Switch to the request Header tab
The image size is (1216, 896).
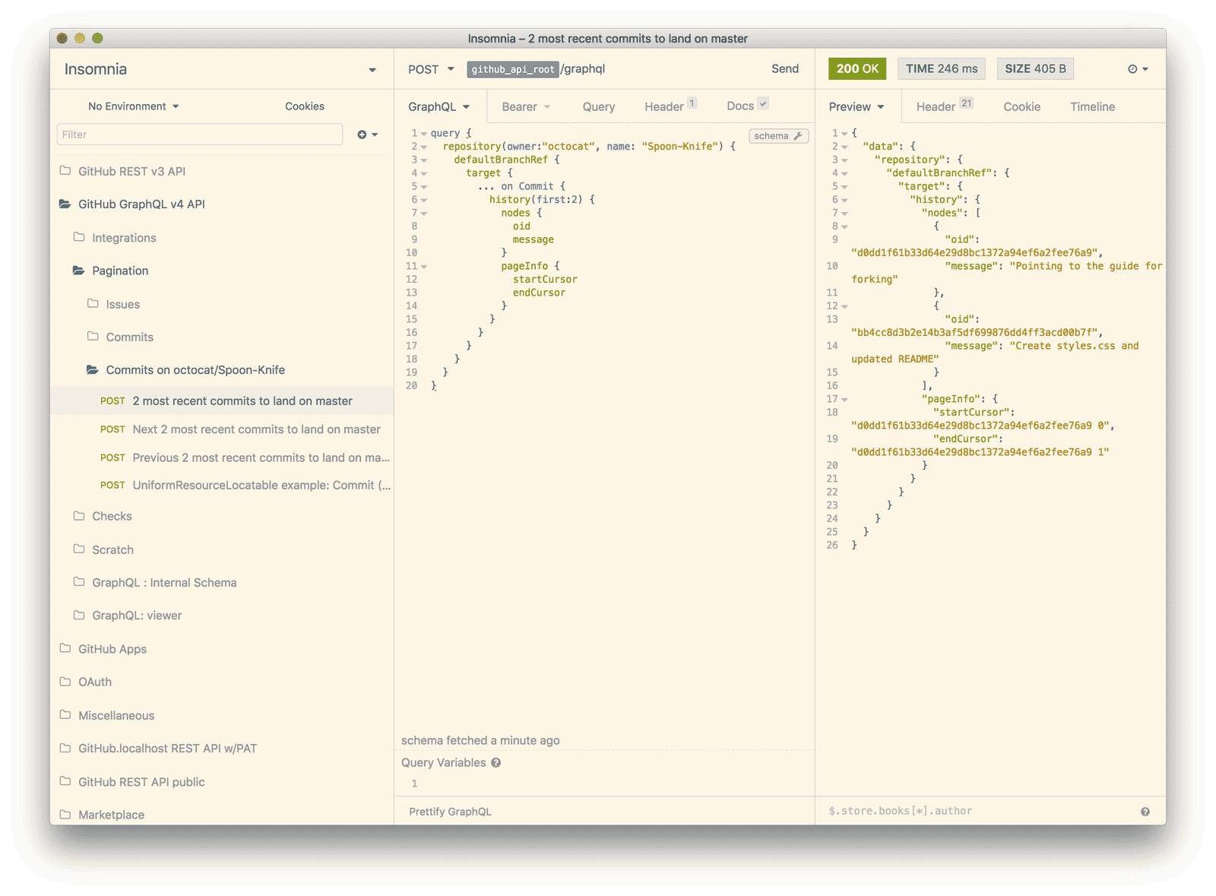click(670, 106)
